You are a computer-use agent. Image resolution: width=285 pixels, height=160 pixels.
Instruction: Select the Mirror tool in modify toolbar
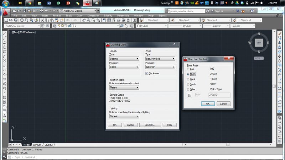280,42
